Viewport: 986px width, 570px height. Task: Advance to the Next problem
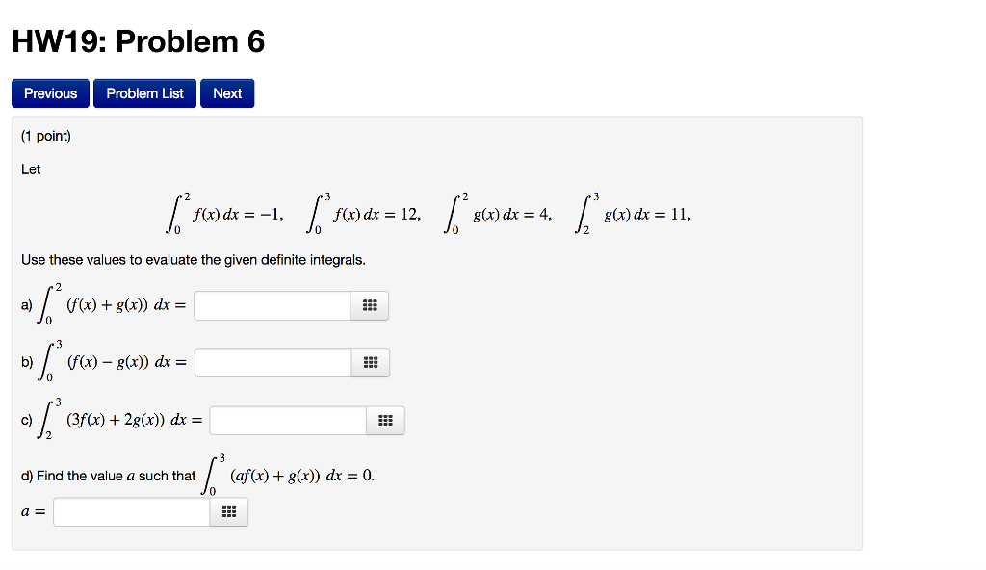[x=227, y=92]
